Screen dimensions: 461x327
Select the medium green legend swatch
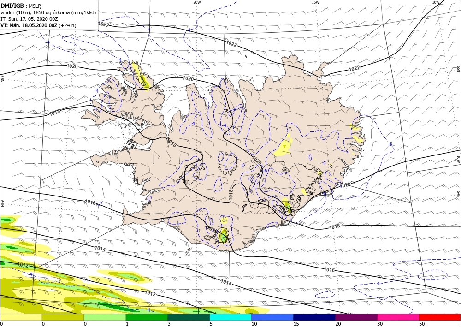click(x=147, y=317)
